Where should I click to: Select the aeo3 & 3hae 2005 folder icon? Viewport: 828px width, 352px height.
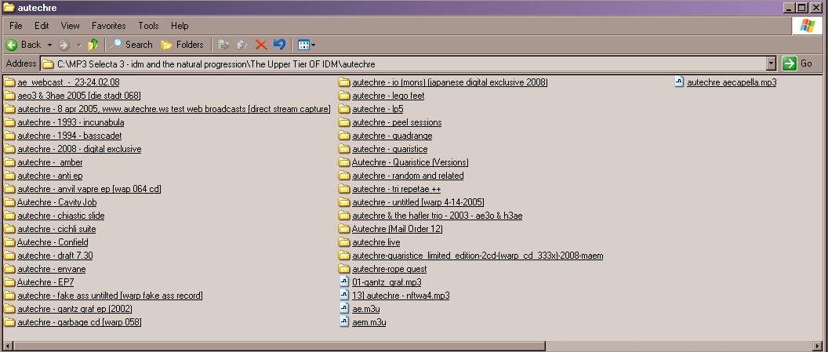tap(9, 96)
